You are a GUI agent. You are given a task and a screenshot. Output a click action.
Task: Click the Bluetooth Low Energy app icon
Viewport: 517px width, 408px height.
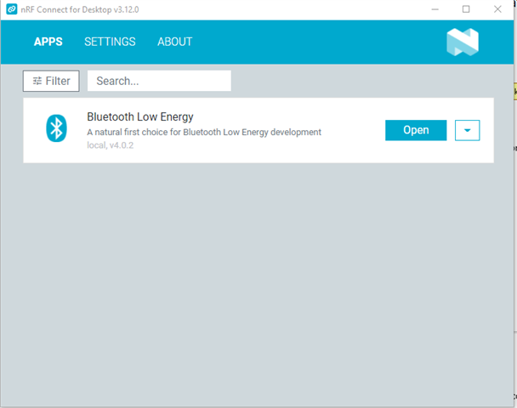[56, 128]
